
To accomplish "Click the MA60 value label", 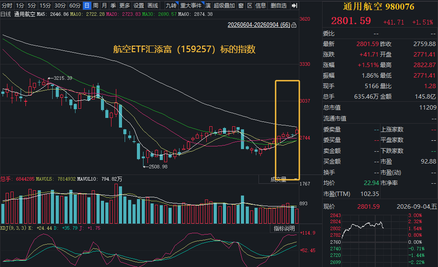I will pyautogui.click(x=195, y=14).
